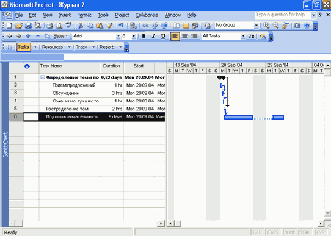Open Print Preview
The width and height of the screenshot is (331, 236).
[x=59, y=26]
